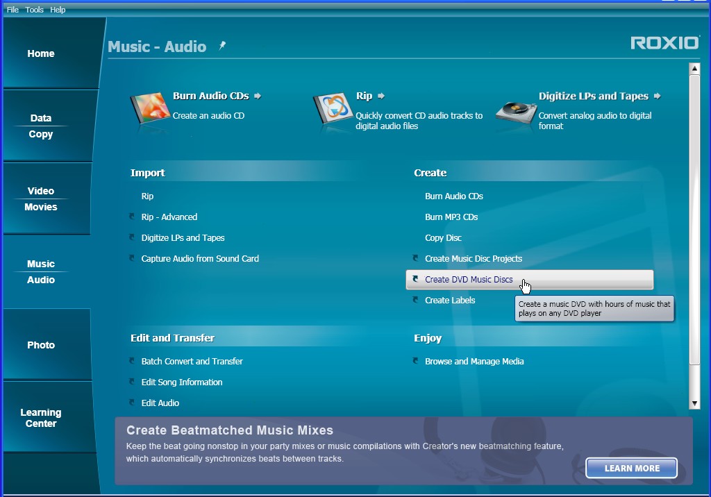Click the scrollbar down arrow

694,403
